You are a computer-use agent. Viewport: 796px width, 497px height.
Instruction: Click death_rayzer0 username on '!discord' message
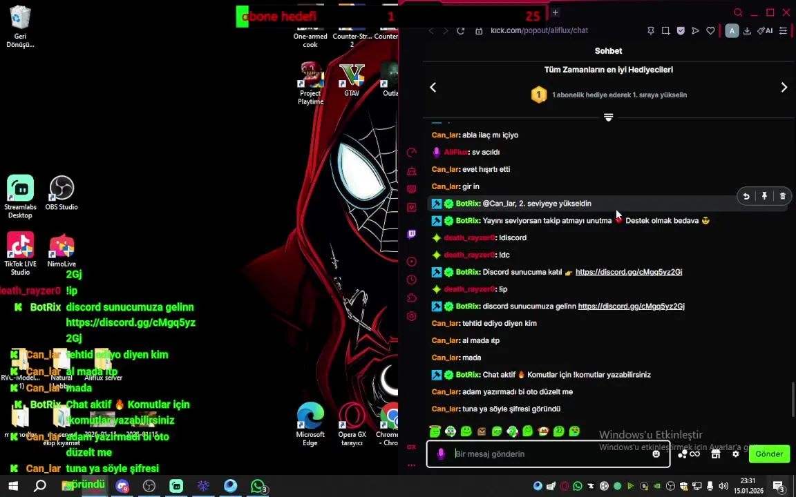click(x=469, y=238)
